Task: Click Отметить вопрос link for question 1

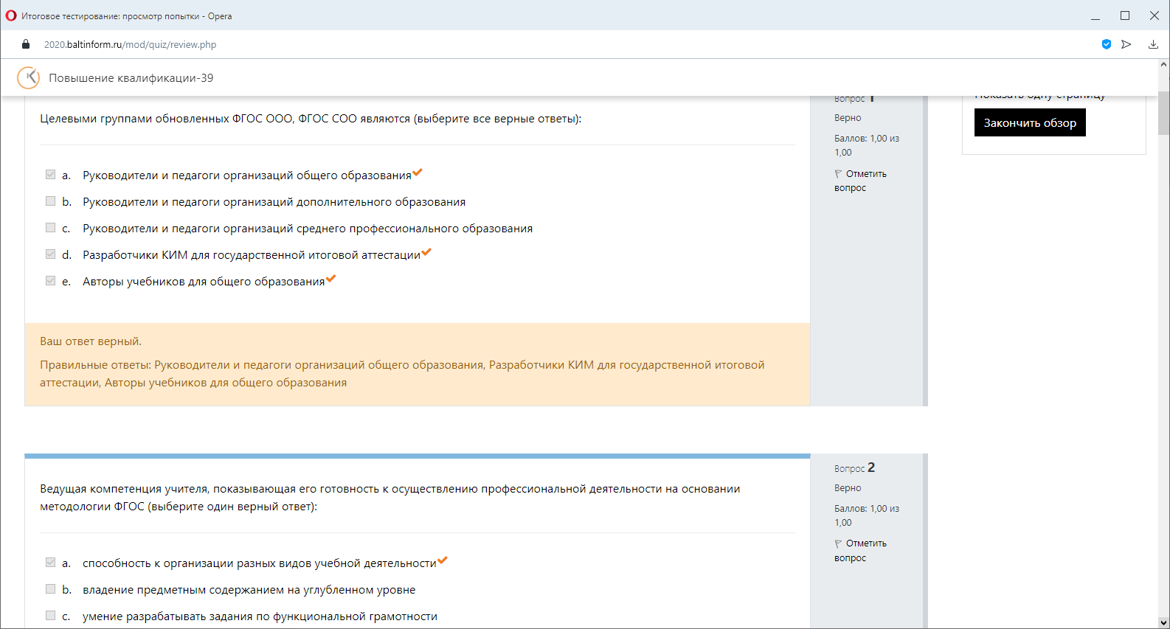Action: pos(860,181)
